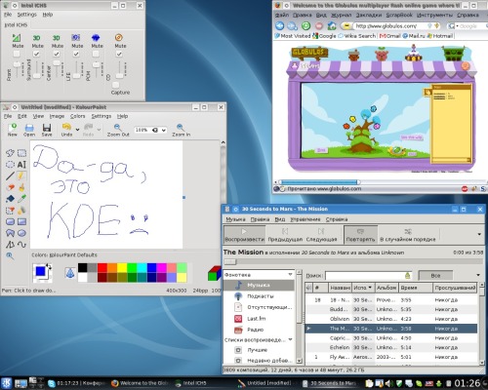The image size is (488, 390).
Task: Select the Polygon tool in KolourPaint
Action: 10,233
